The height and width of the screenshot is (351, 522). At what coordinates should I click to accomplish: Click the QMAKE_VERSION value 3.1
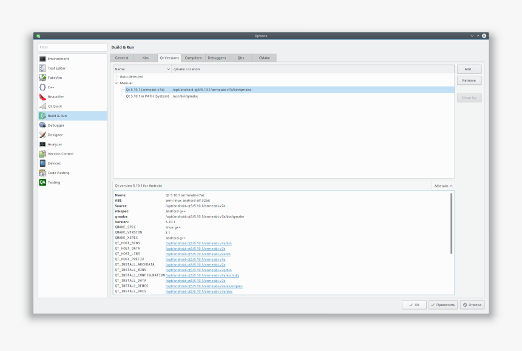pyautogui.click(x=168, y=233)
